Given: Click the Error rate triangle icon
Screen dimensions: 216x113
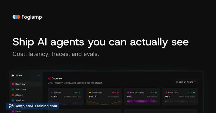Looking at the screenshot, I should click(x=166, y=93).
